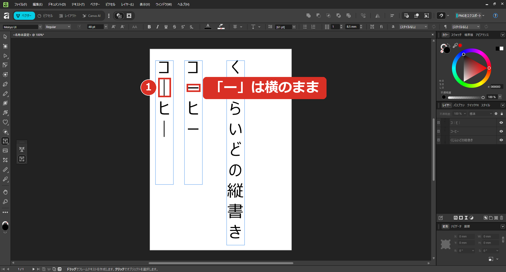Select the Measure ruler tool
This screenshot has width=506, height=272.
(x=5, y=169)
